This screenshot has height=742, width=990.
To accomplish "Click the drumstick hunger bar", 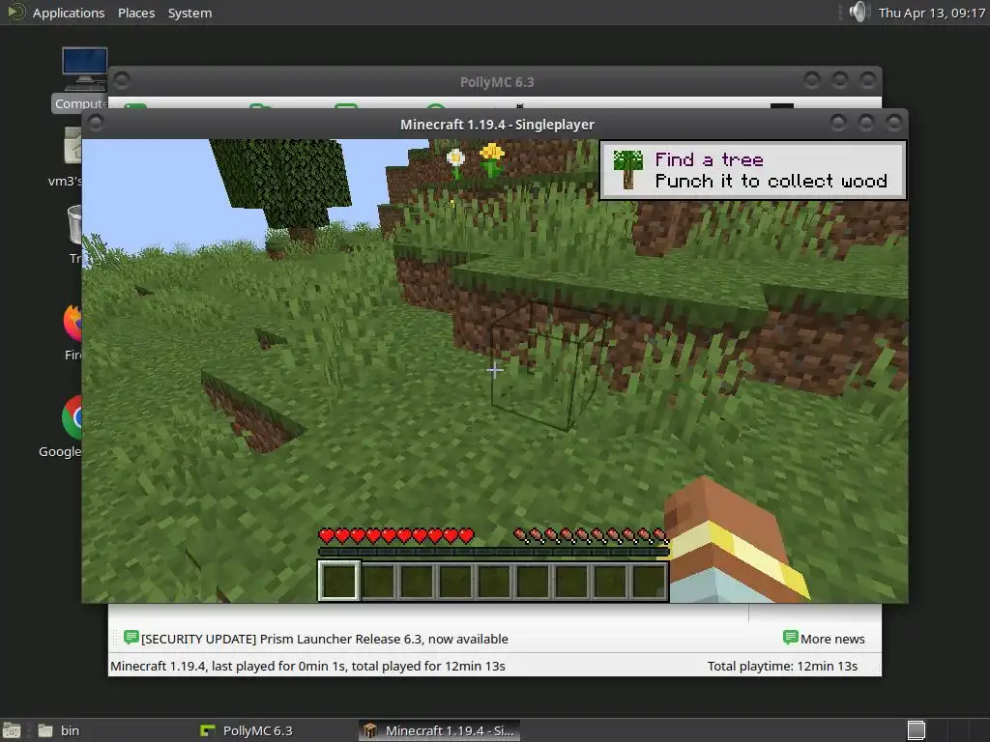I will coord(591,536).
